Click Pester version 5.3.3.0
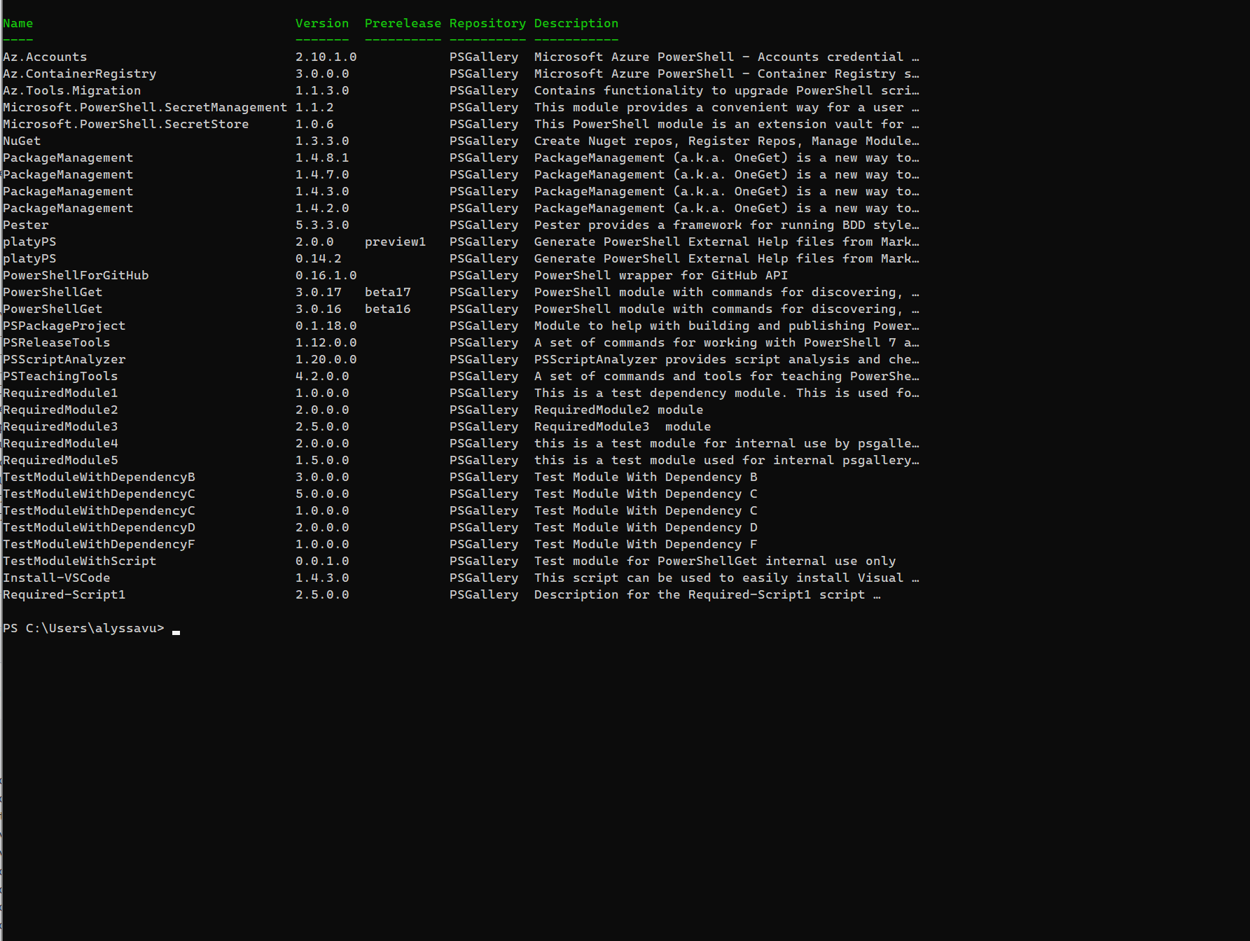The image size is (1250, 941). [x=322, y=225]
